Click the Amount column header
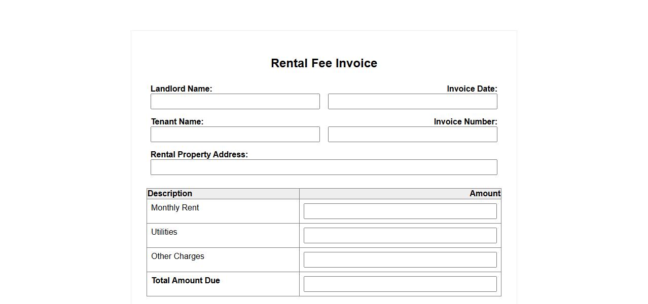648x304 pixels. [485, 193]
